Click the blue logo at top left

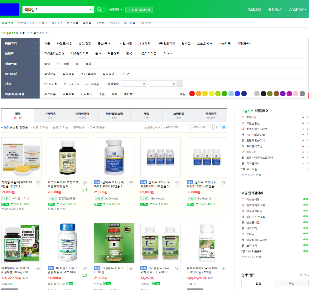(x=10, y=9)
